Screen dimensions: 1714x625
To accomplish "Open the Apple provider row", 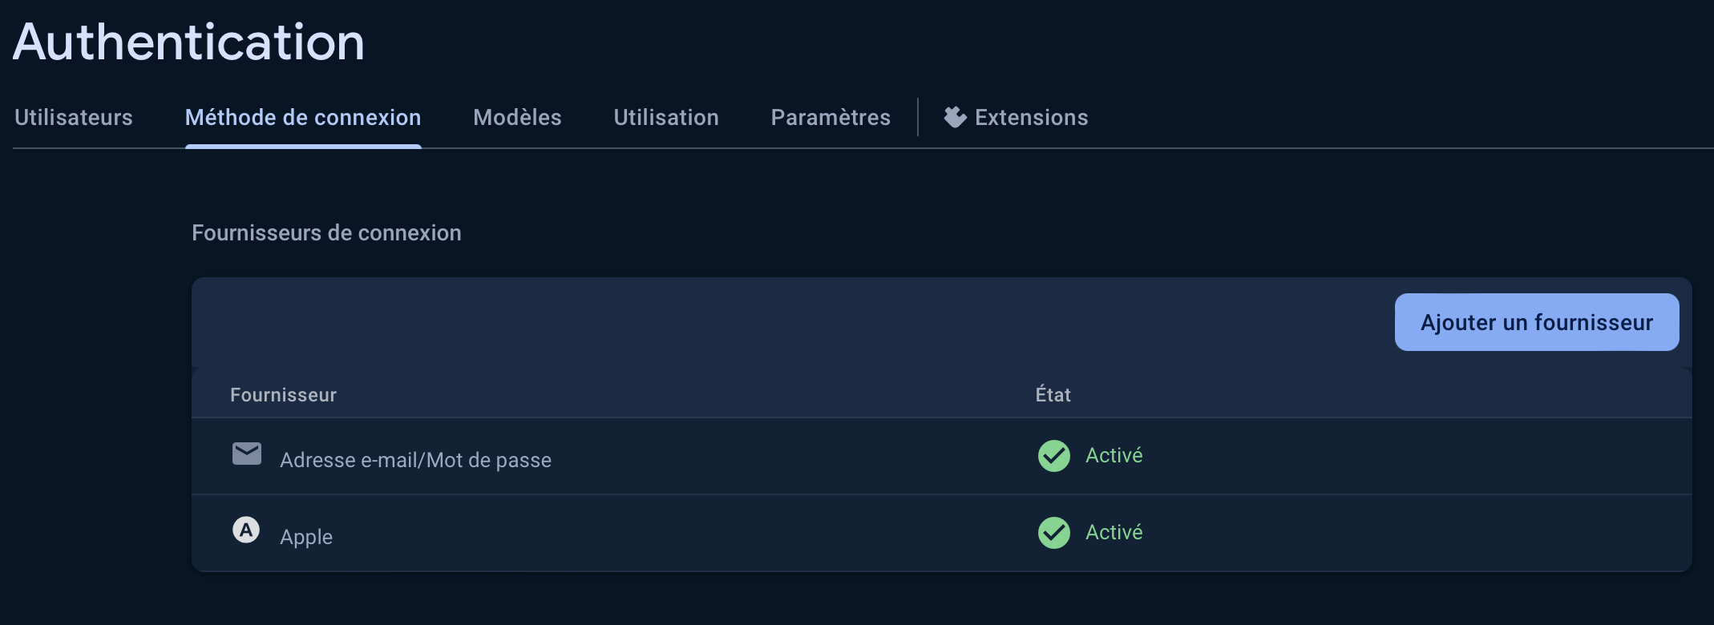I will (x=306, y=537).
